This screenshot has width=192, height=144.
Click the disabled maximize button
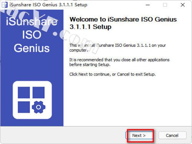coord(165,5)
